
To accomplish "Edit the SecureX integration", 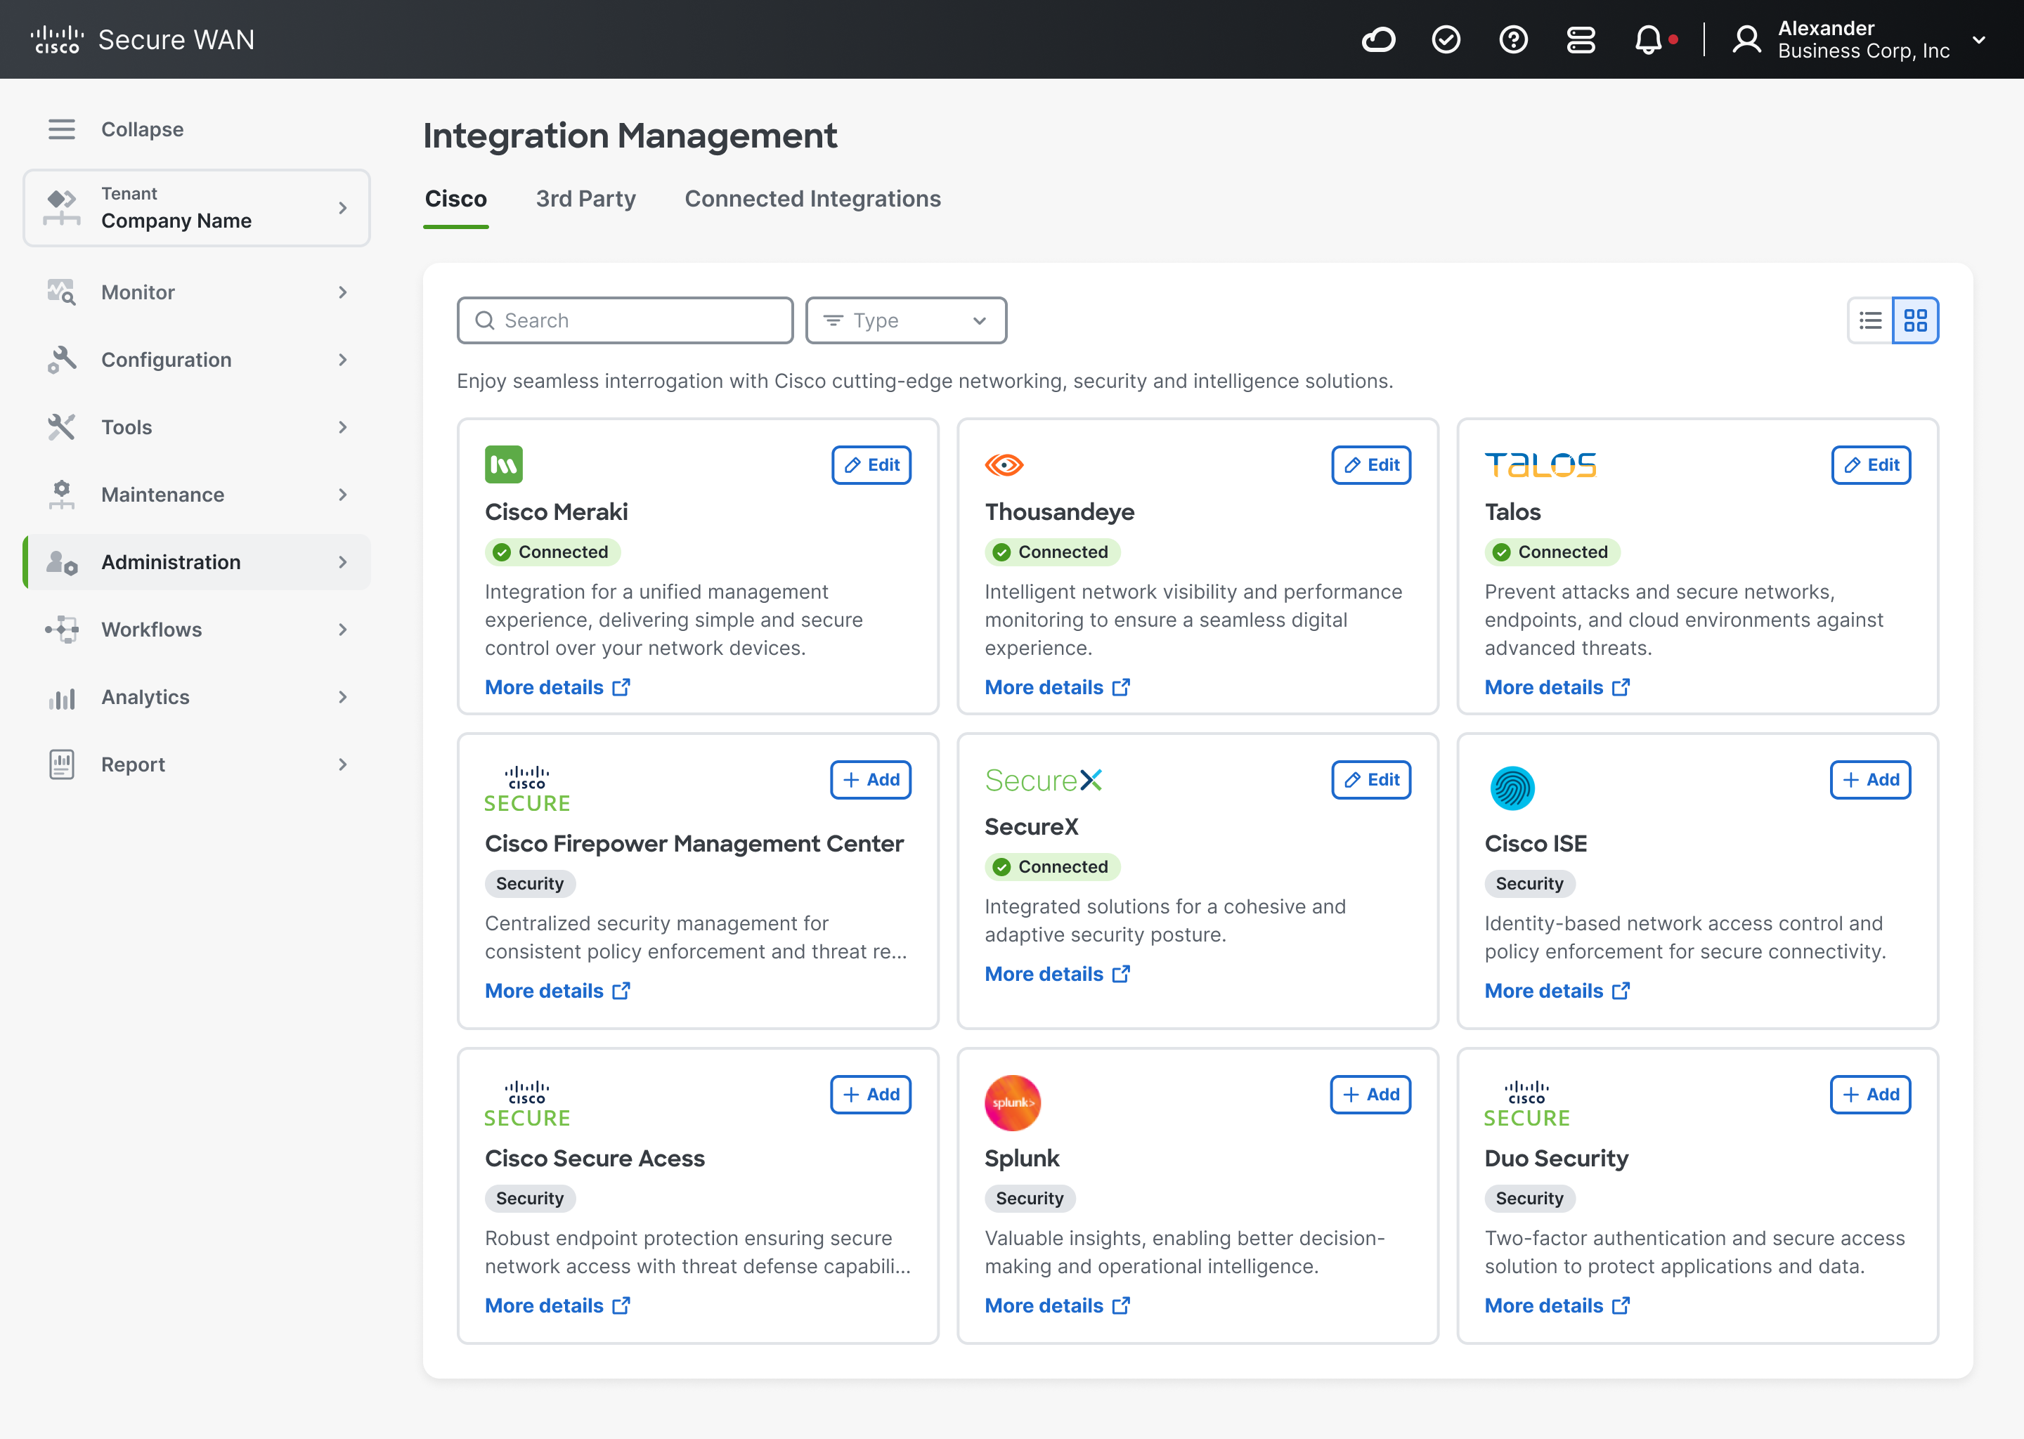I will coord(1371,780).
